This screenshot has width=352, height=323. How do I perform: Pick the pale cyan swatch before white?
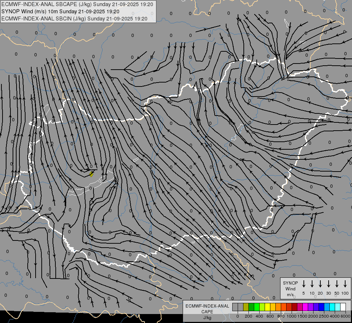(337, 307)
